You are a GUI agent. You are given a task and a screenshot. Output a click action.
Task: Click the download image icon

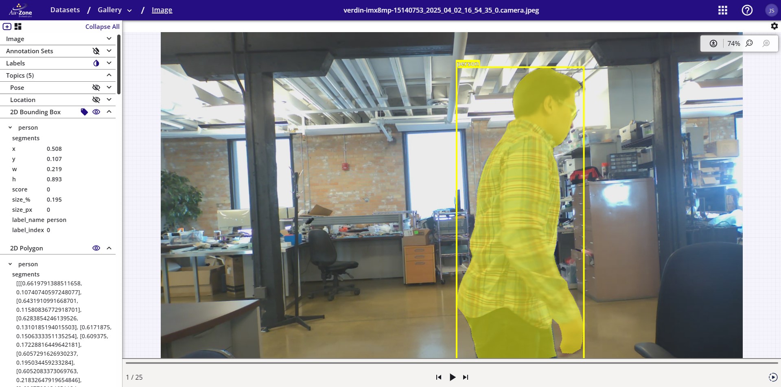pos(713,43)
